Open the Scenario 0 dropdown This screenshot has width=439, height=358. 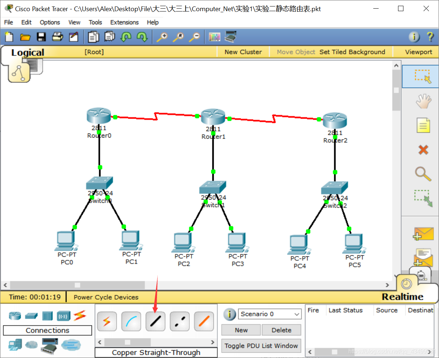tap(270, 314)
